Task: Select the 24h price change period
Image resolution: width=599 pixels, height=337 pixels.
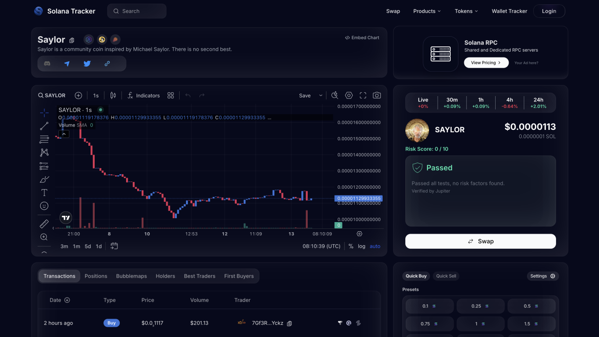Action: 538,103
